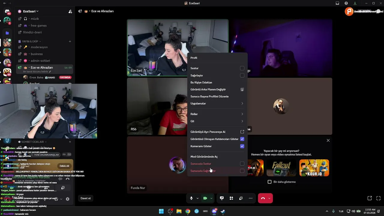Open more options three-dot button in call bar
The width and height of the screenshot is (384, 216).
250,198
